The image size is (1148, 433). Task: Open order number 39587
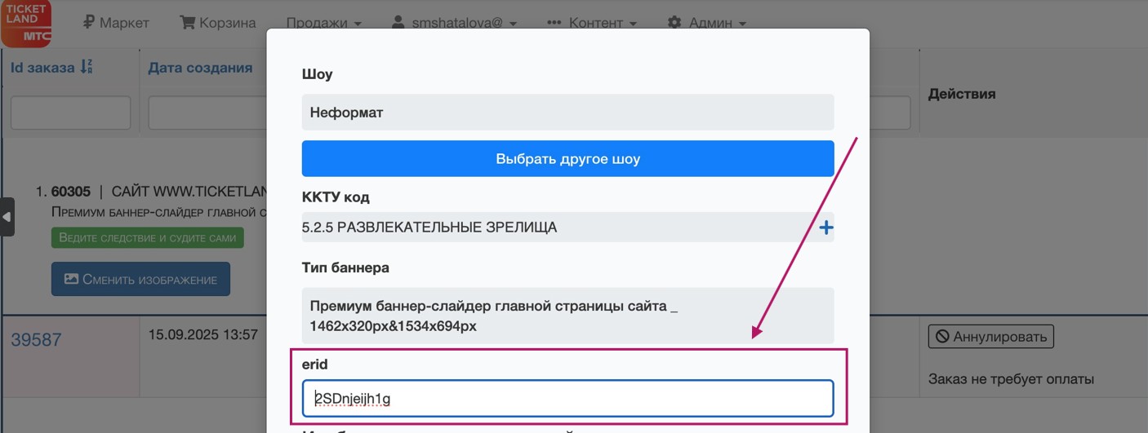click(x=36, y=340)
